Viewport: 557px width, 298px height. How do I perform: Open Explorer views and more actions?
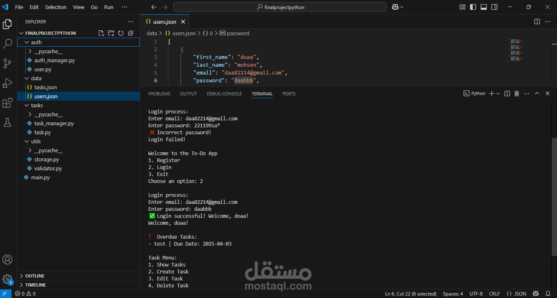(x=131, y=22)
